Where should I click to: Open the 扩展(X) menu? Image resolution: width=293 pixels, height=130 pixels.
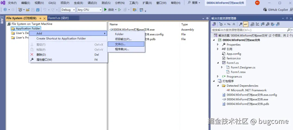pyautogui.click(x=147, y=3)
